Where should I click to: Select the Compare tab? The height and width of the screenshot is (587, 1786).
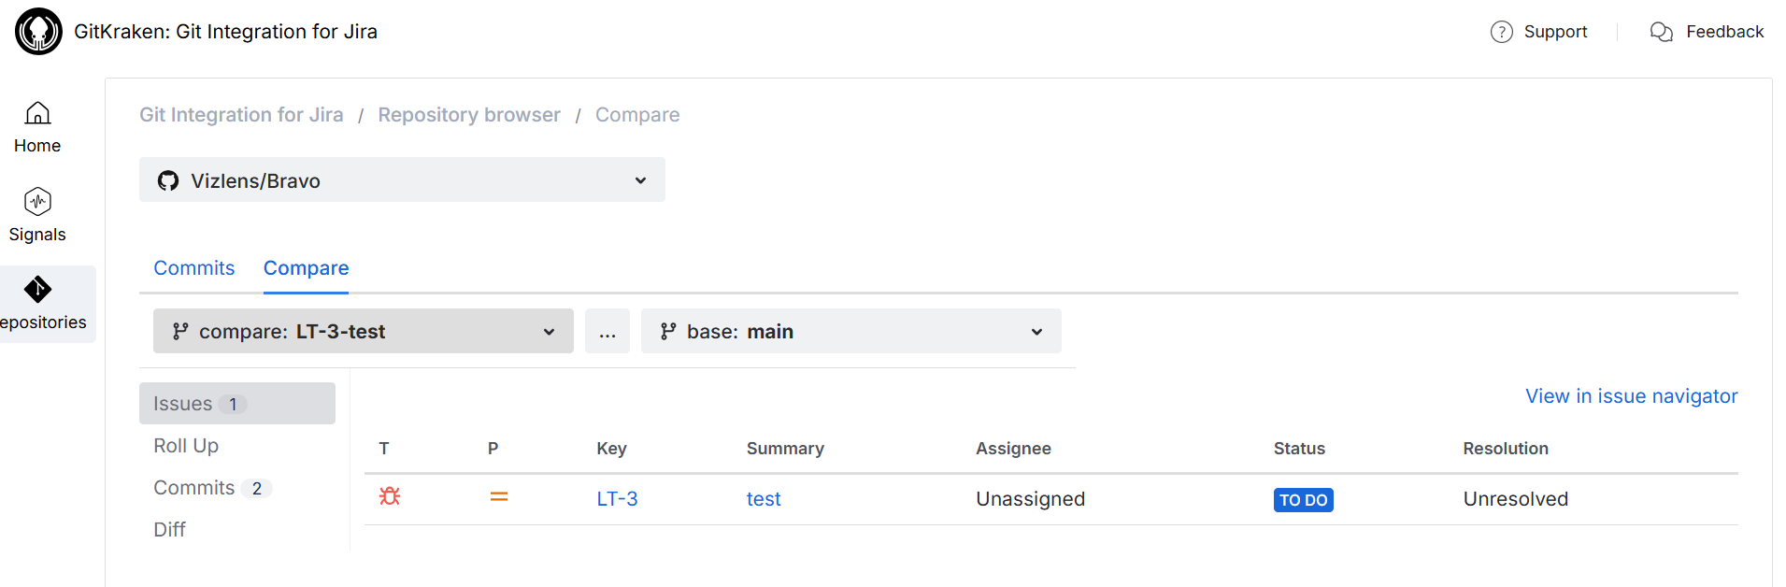pos(306,268)
